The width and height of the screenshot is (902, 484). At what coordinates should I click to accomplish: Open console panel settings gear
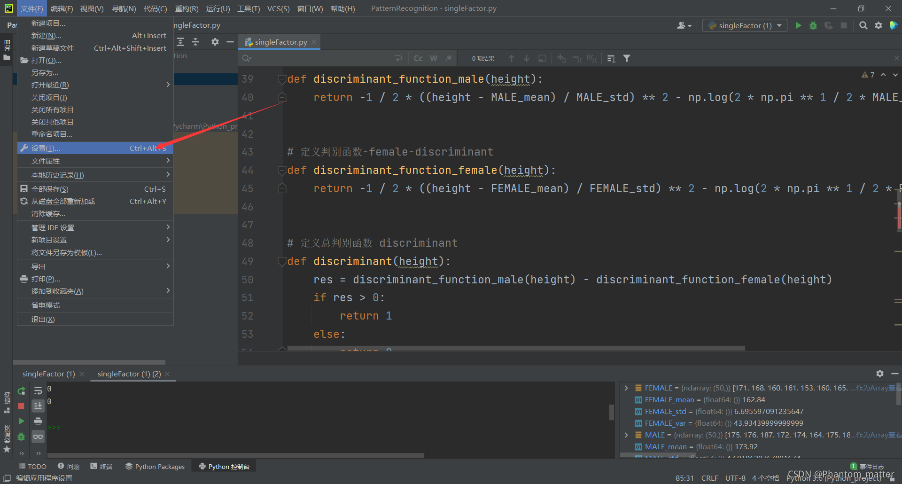880,374
